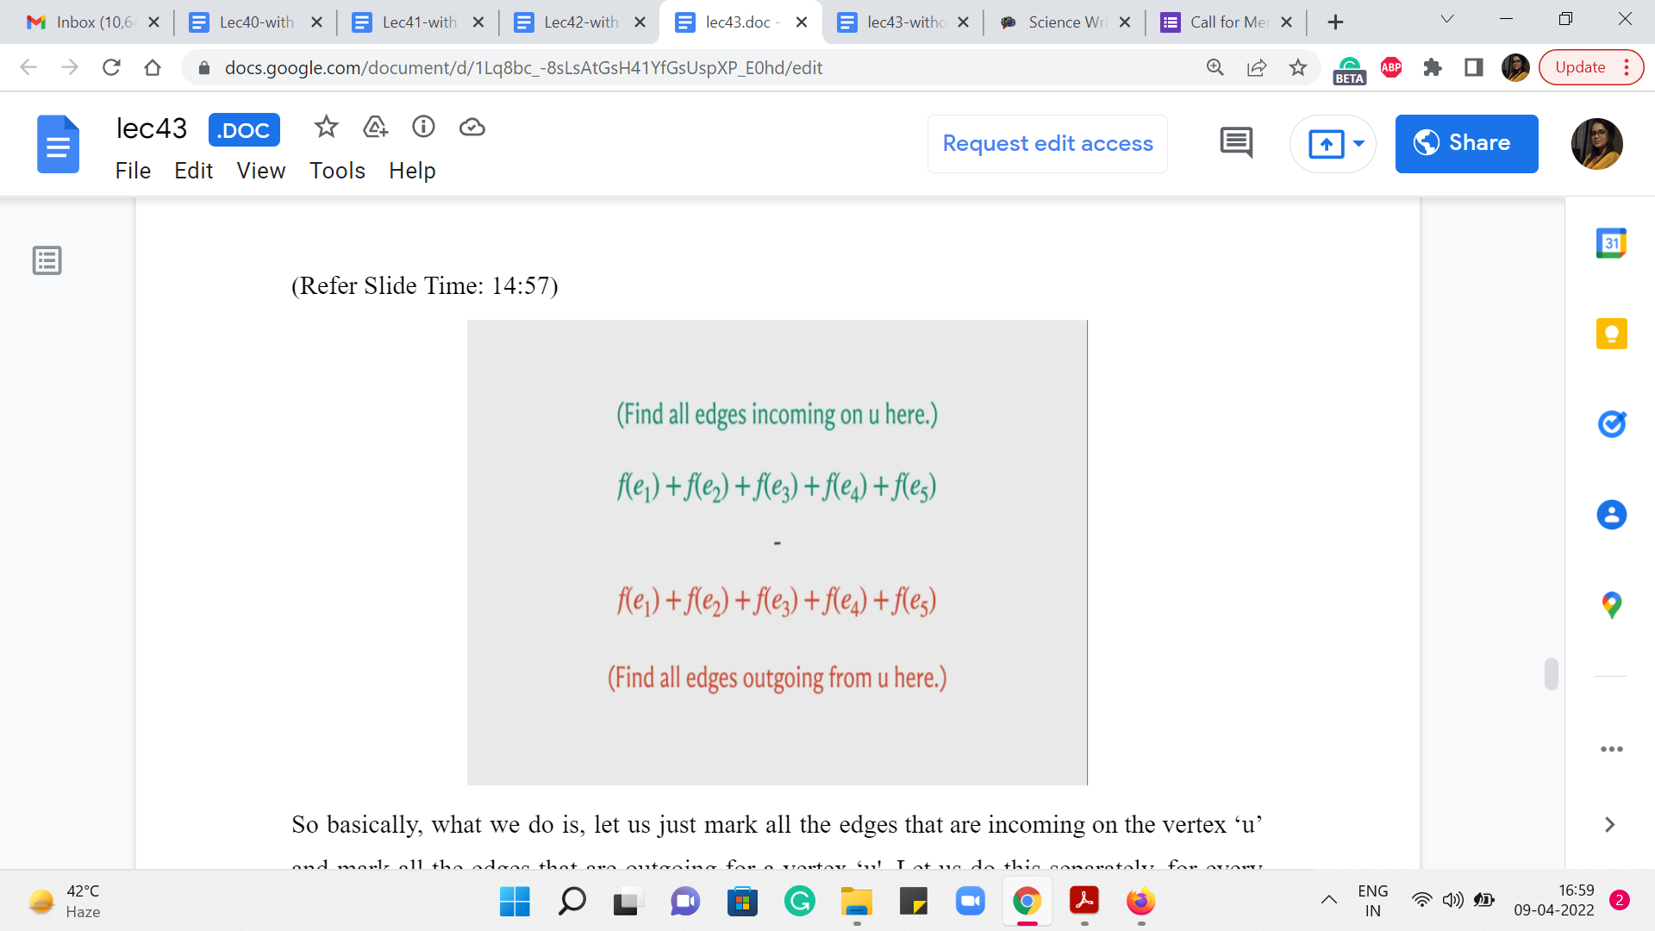Open Google Keep side panel
Viewport: 1655px width, 931px height.
point(1611,334)
